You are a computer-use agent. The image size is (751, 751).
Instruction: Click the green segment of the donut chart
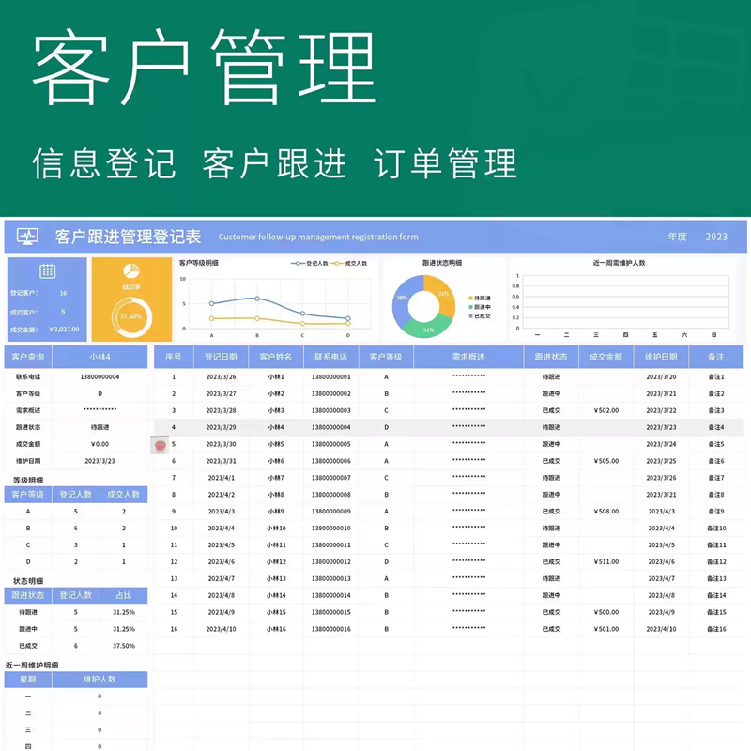tap(426, 325)
